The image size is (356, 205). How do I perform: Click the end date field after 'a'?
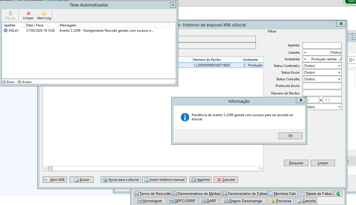(332, 100)
